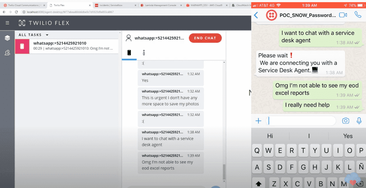Viewport: 366px width, 188px height.
Task: Switch to the CloudWatch browser tab
Action: (x=240, y=5)
